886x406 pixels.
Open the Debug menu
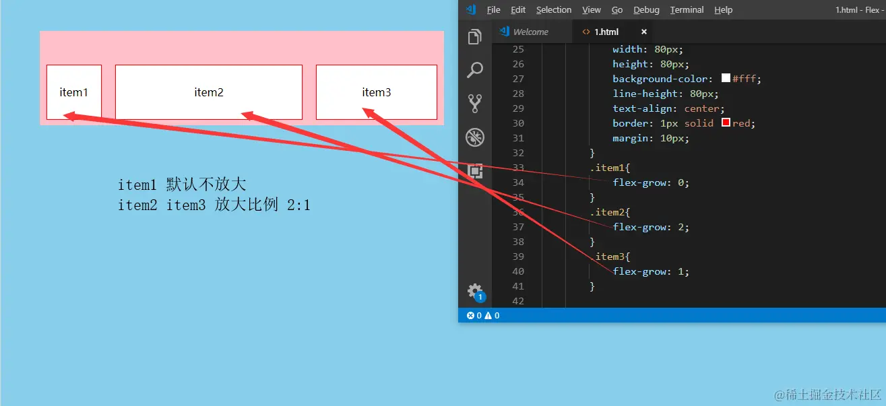point(646,10)
